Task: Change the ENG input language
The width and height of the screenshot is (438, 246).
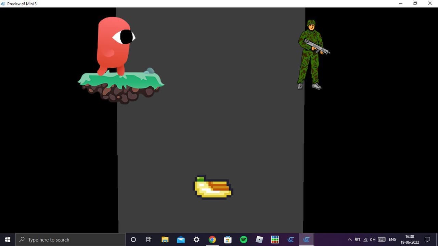Action: coord(392,240)
